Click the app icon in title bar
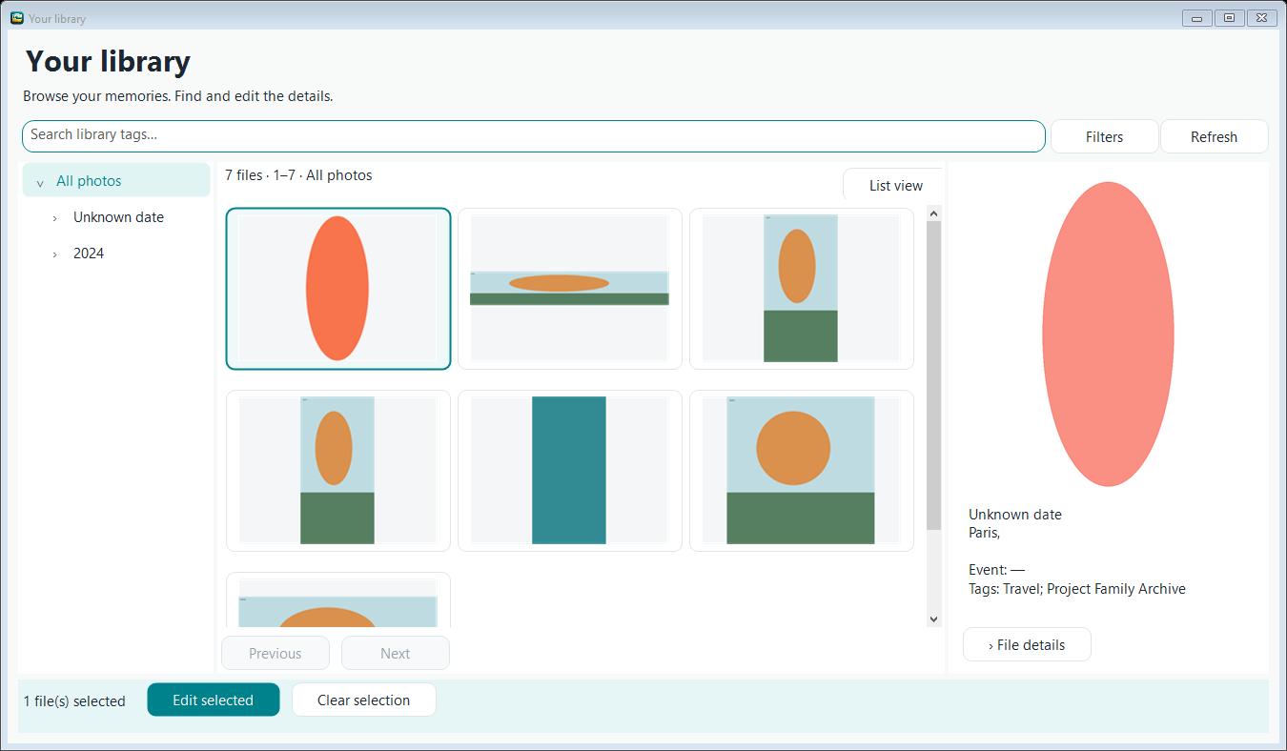 pyautogui.click(x=16, y=17)
